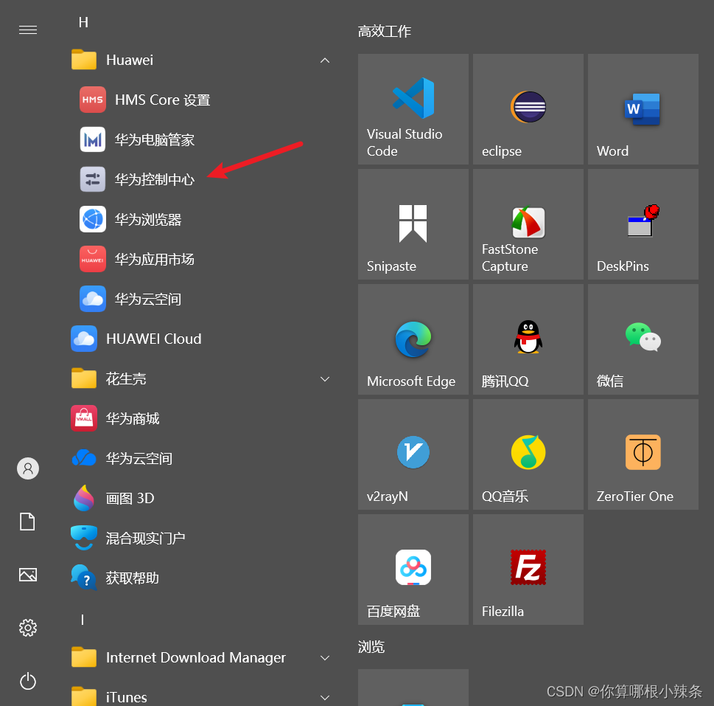This screenshot has width=714, height=706.
Task: Launch the Word tile
Action: tap(643, 109)
